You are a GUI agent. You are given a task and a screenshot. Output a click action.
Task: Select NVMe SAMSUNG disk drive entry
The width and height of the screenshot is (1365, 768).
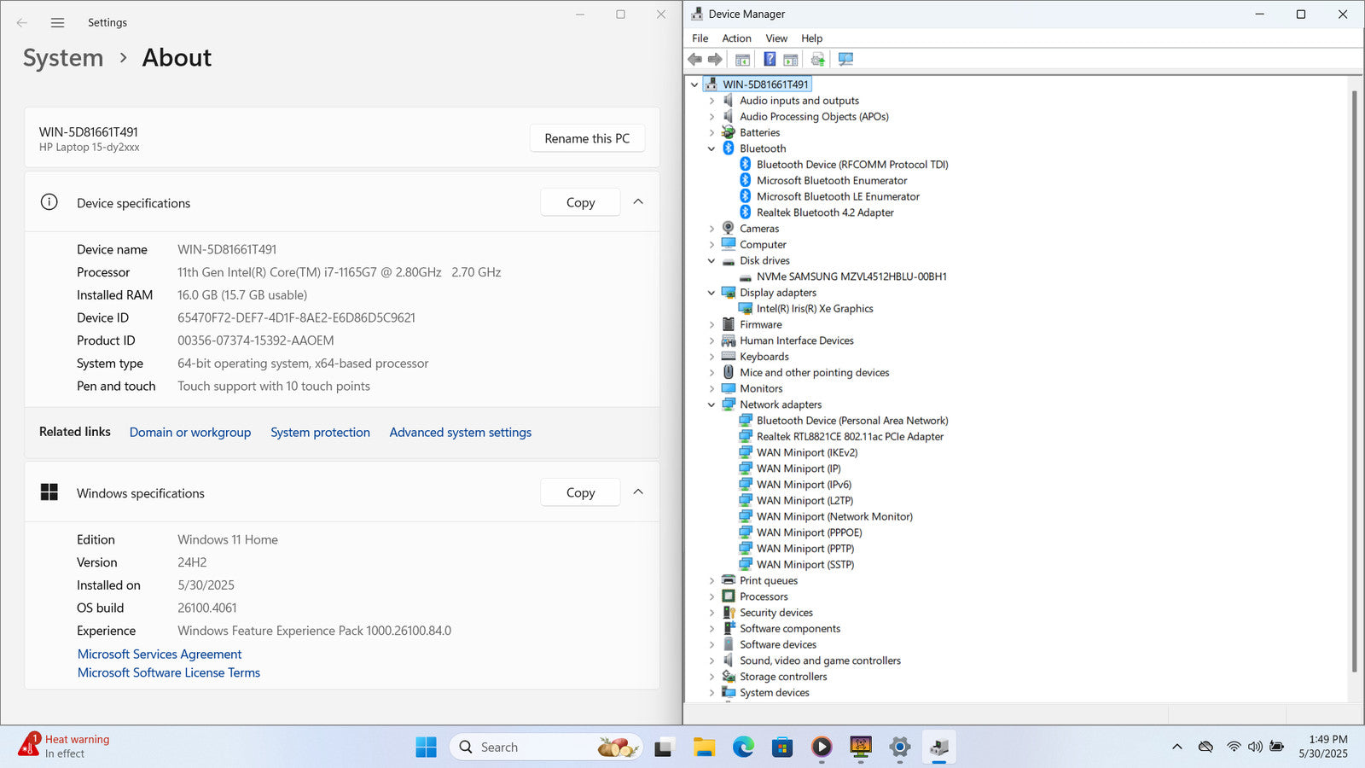tap(851, 276)
